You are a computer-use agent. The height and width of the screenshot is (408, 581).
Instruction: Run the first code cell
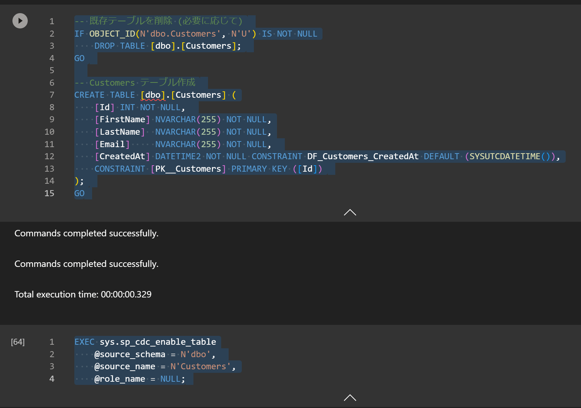(20, 21)
